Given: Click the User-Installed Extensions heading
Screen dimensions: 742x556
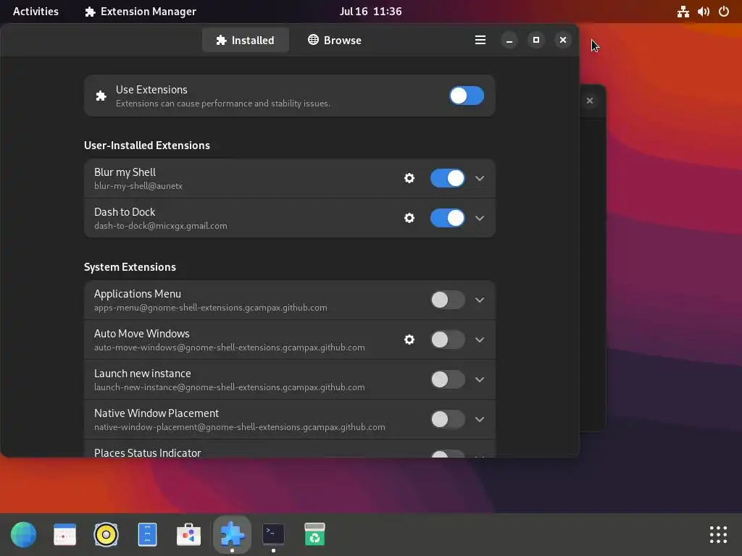Looking at the screenshot, I should pos(146,145).
